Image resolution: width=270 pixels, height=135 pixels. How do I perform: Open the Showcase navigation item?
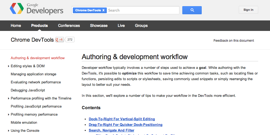pyautogui.click(x=99, y=26)
